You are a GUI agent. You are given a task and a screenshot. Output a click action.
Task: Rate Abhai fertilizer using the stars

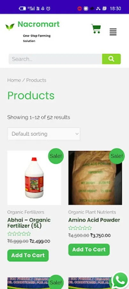pos(19,234)
